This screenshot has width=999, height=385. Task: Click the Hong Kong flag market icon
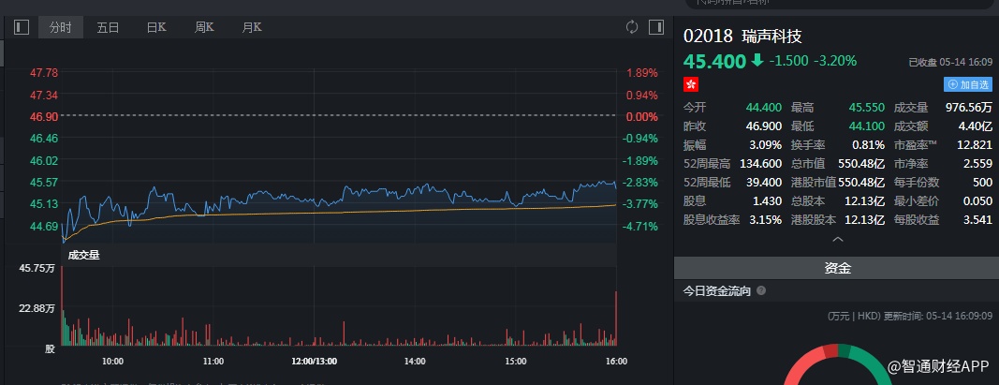pos(692,83)
